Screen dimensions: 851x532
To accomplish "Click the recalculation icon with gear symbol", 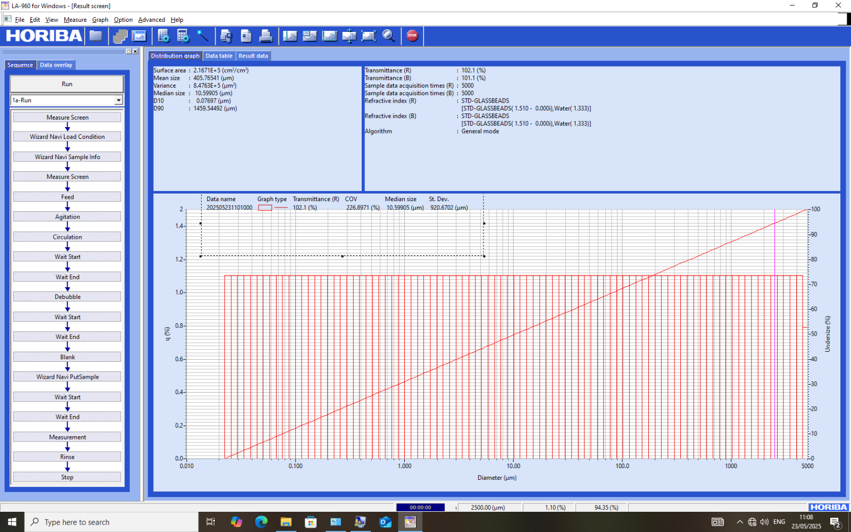I will [x=164, y=36].
